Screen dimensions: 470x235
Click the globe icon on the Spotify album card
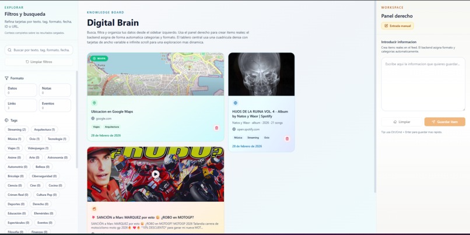point(236,103)
